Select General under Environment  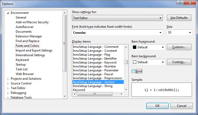[x=21, y=18]
